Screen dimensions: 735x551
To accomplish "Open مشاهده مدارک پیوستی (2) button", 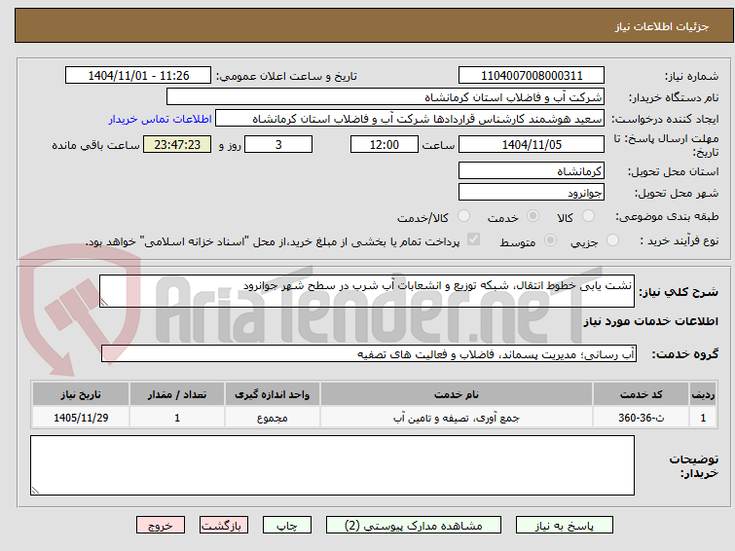I will point(414,526).
